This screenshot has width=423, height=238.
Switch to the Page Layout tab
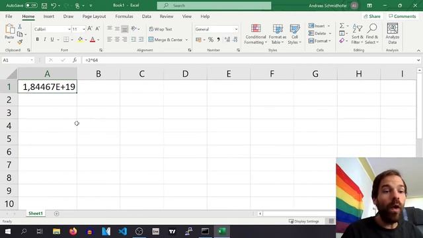[x=94, y=17]
